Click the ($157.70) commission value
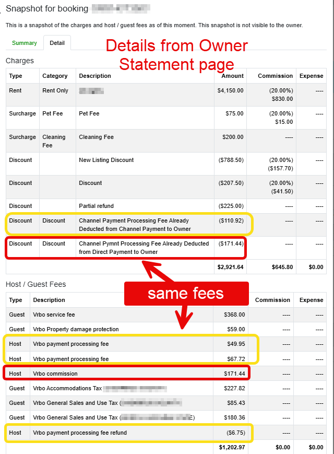The width and height of the screenshot is (334, 454). (280, 168)
